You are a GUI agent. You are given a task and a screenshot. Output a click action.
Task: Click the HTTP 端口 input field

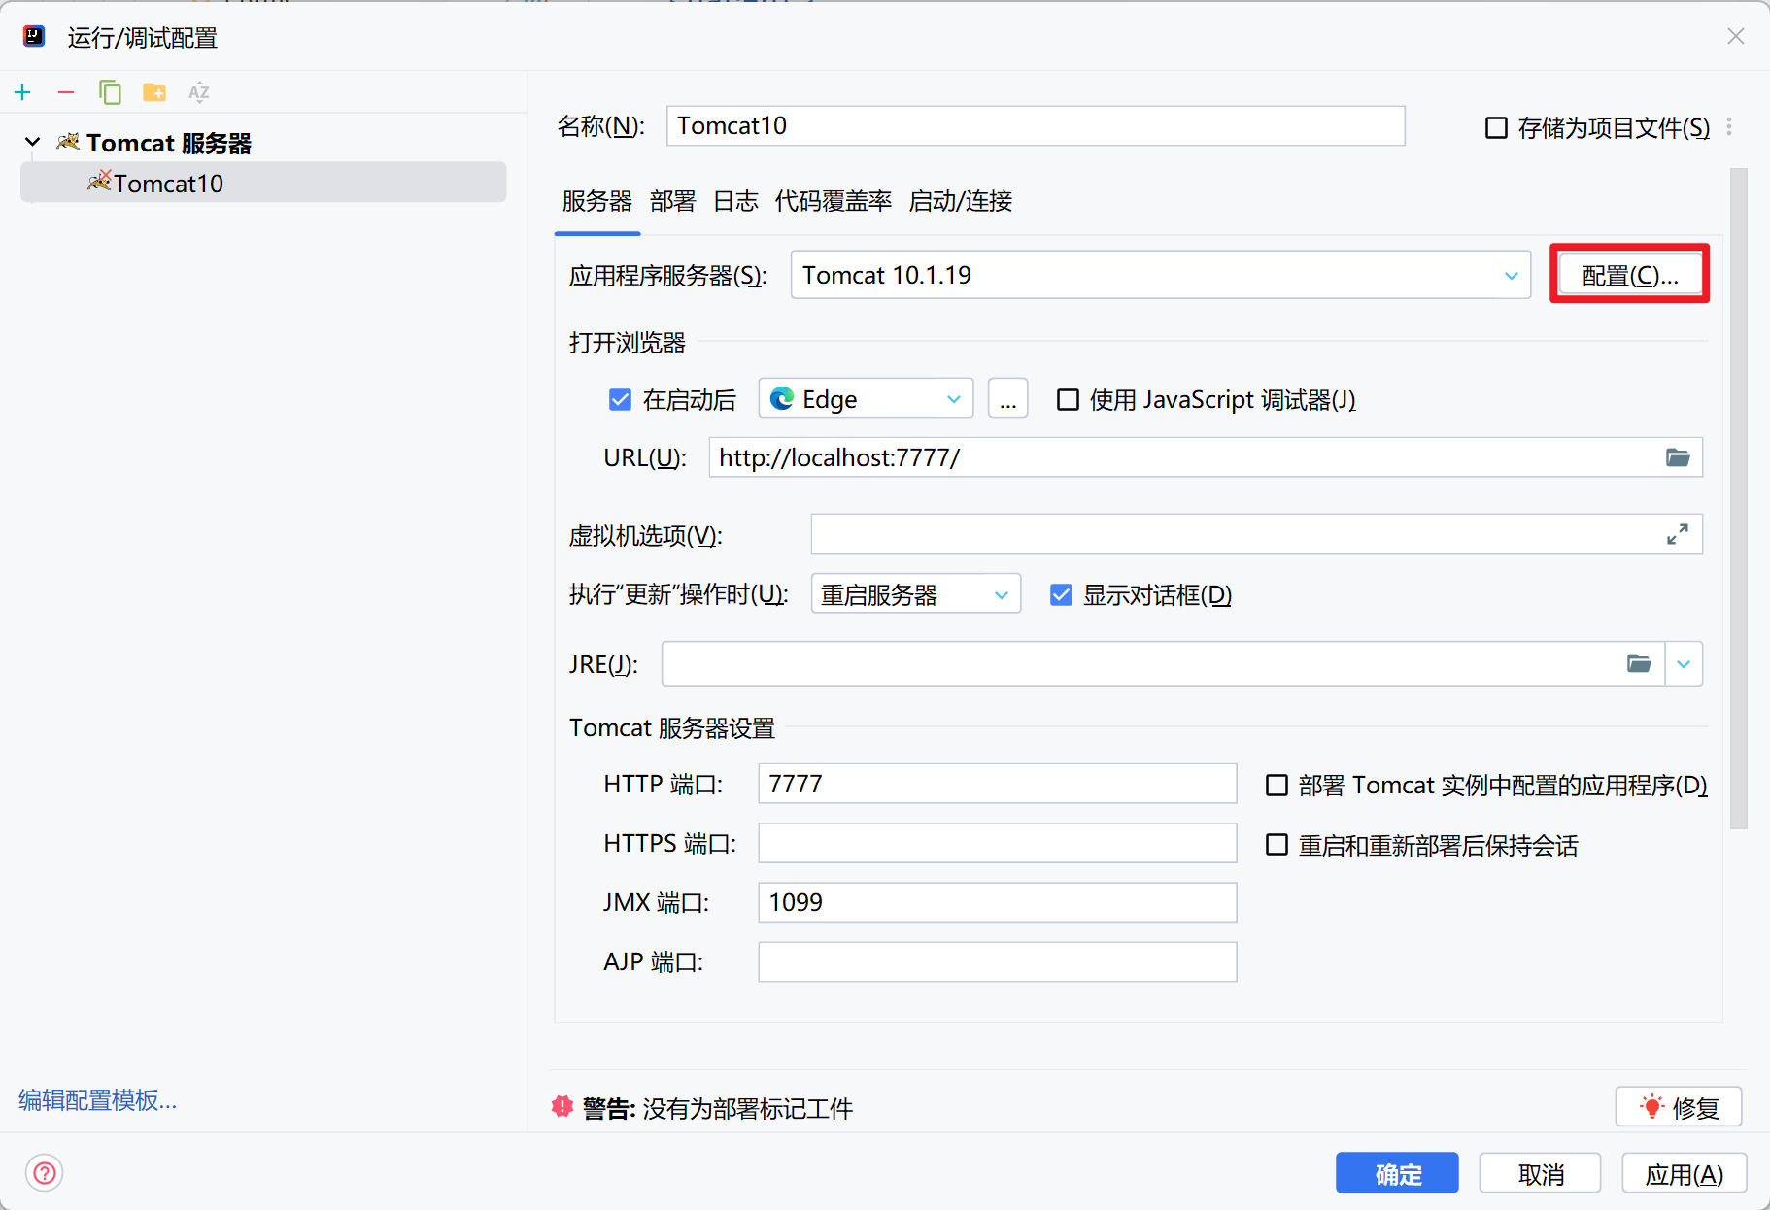pos(996,784)
